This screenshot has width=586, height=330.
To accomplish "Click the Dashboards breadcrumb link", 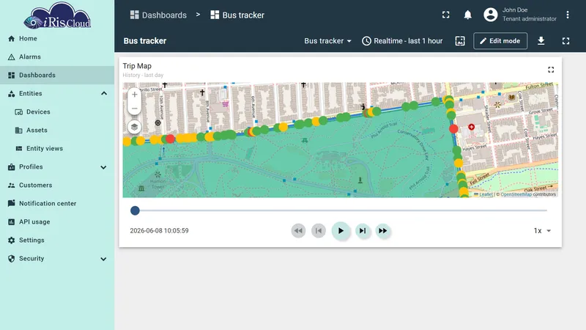I will pos(158,15).
